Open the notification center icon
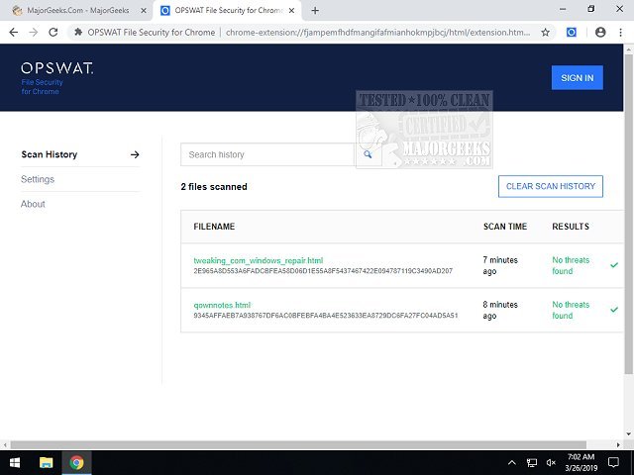 pyautogui.click(x=613, y=462)
